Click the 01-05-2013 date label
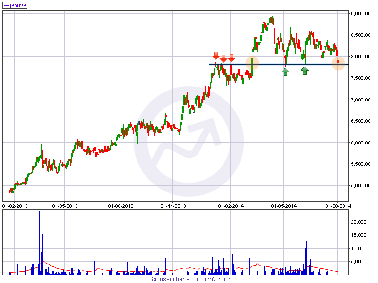This screenshot has height=283, width=378. coord(65,206)
